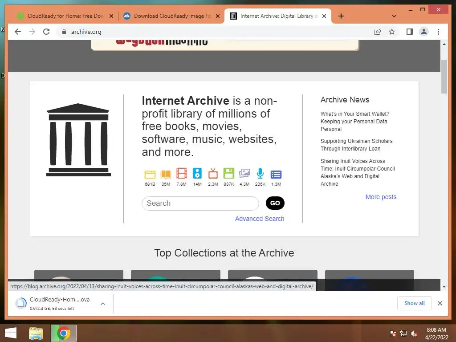
Task: Expand the CloudReady download options chevron
Action: click(103, 304)
